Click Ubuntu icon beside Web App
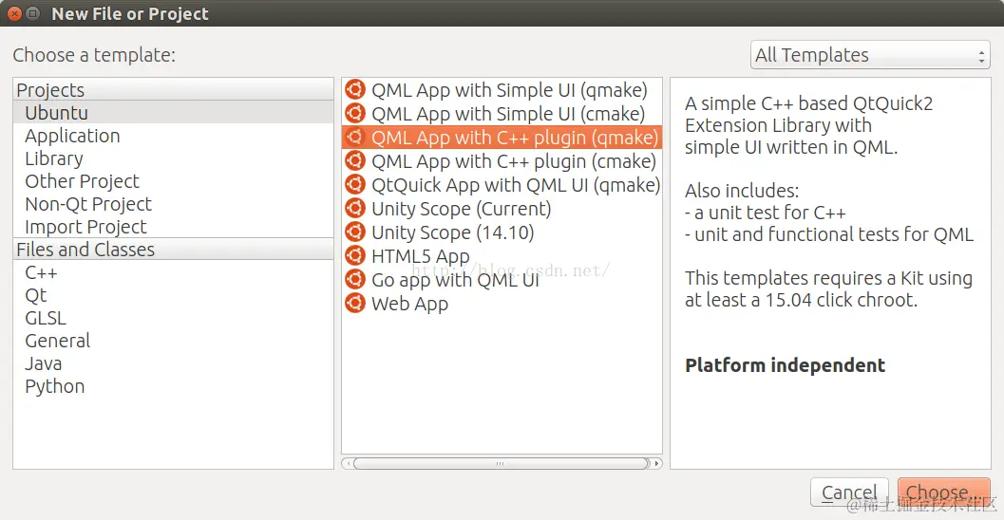 point(355,303)
